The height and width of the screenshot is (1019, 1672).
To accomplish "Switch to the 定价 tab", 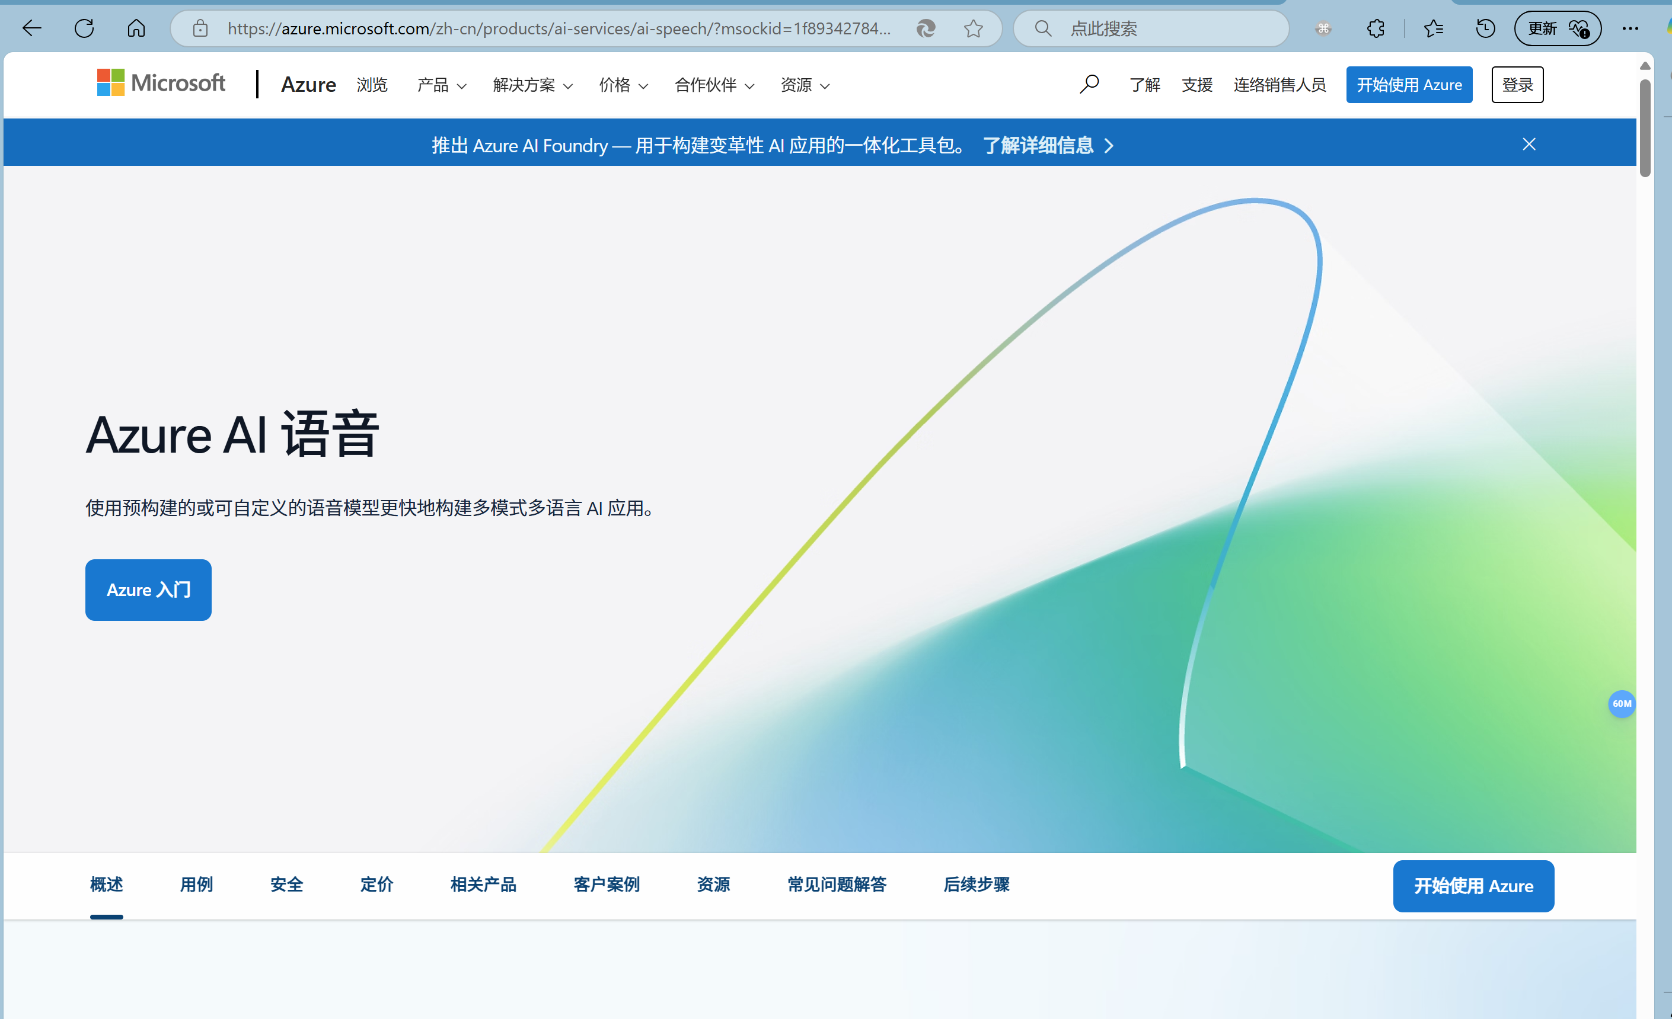I will point(376,885).
